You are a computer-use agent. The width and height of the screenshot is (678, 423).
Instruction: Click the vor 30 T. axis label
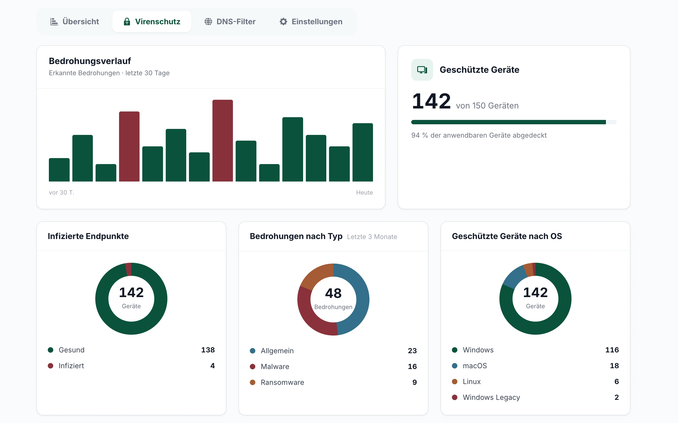point(61,192)
